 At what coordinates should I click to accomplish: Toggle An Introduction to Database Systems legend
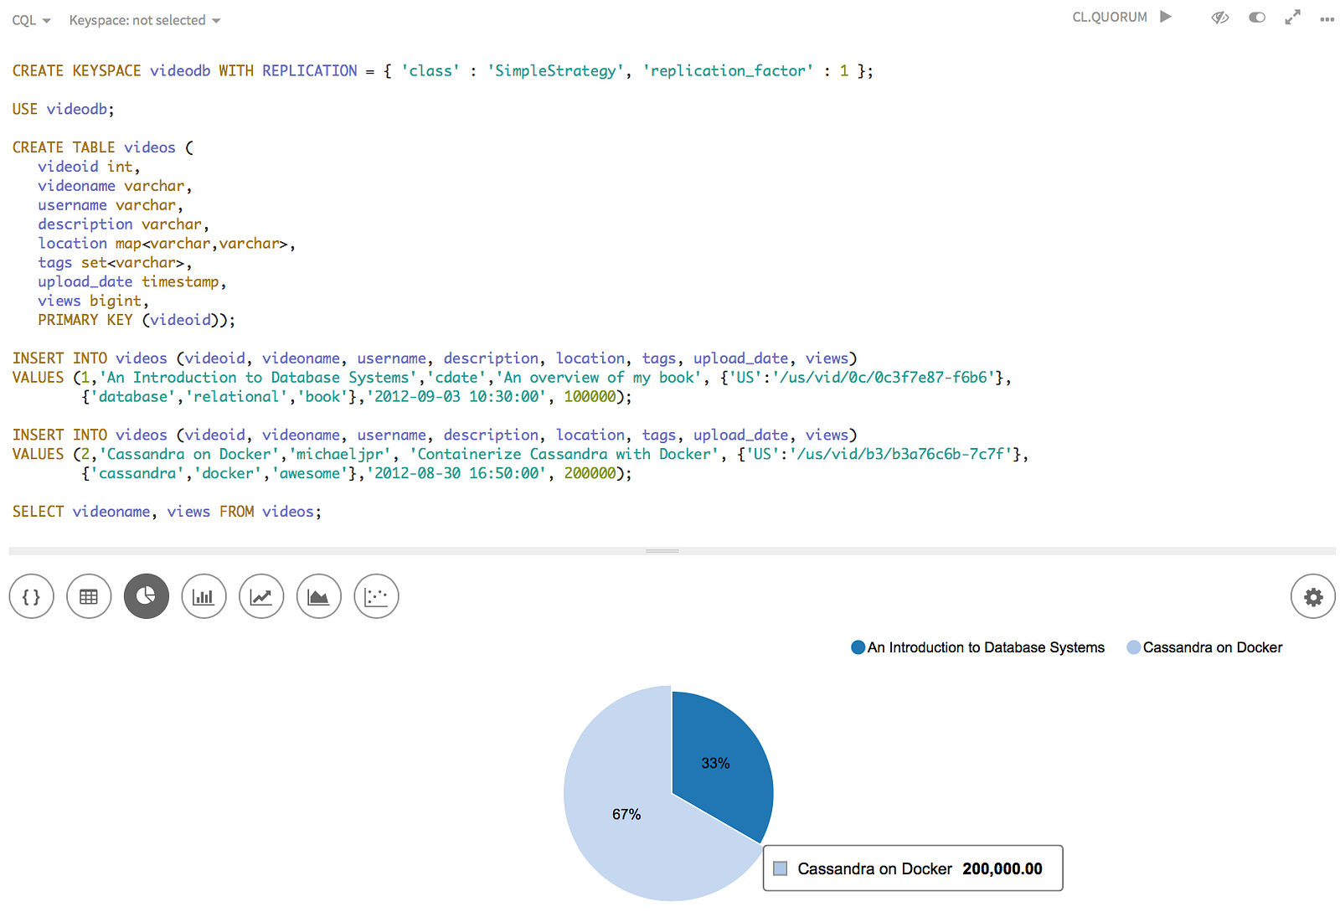[x=977, y=647]
